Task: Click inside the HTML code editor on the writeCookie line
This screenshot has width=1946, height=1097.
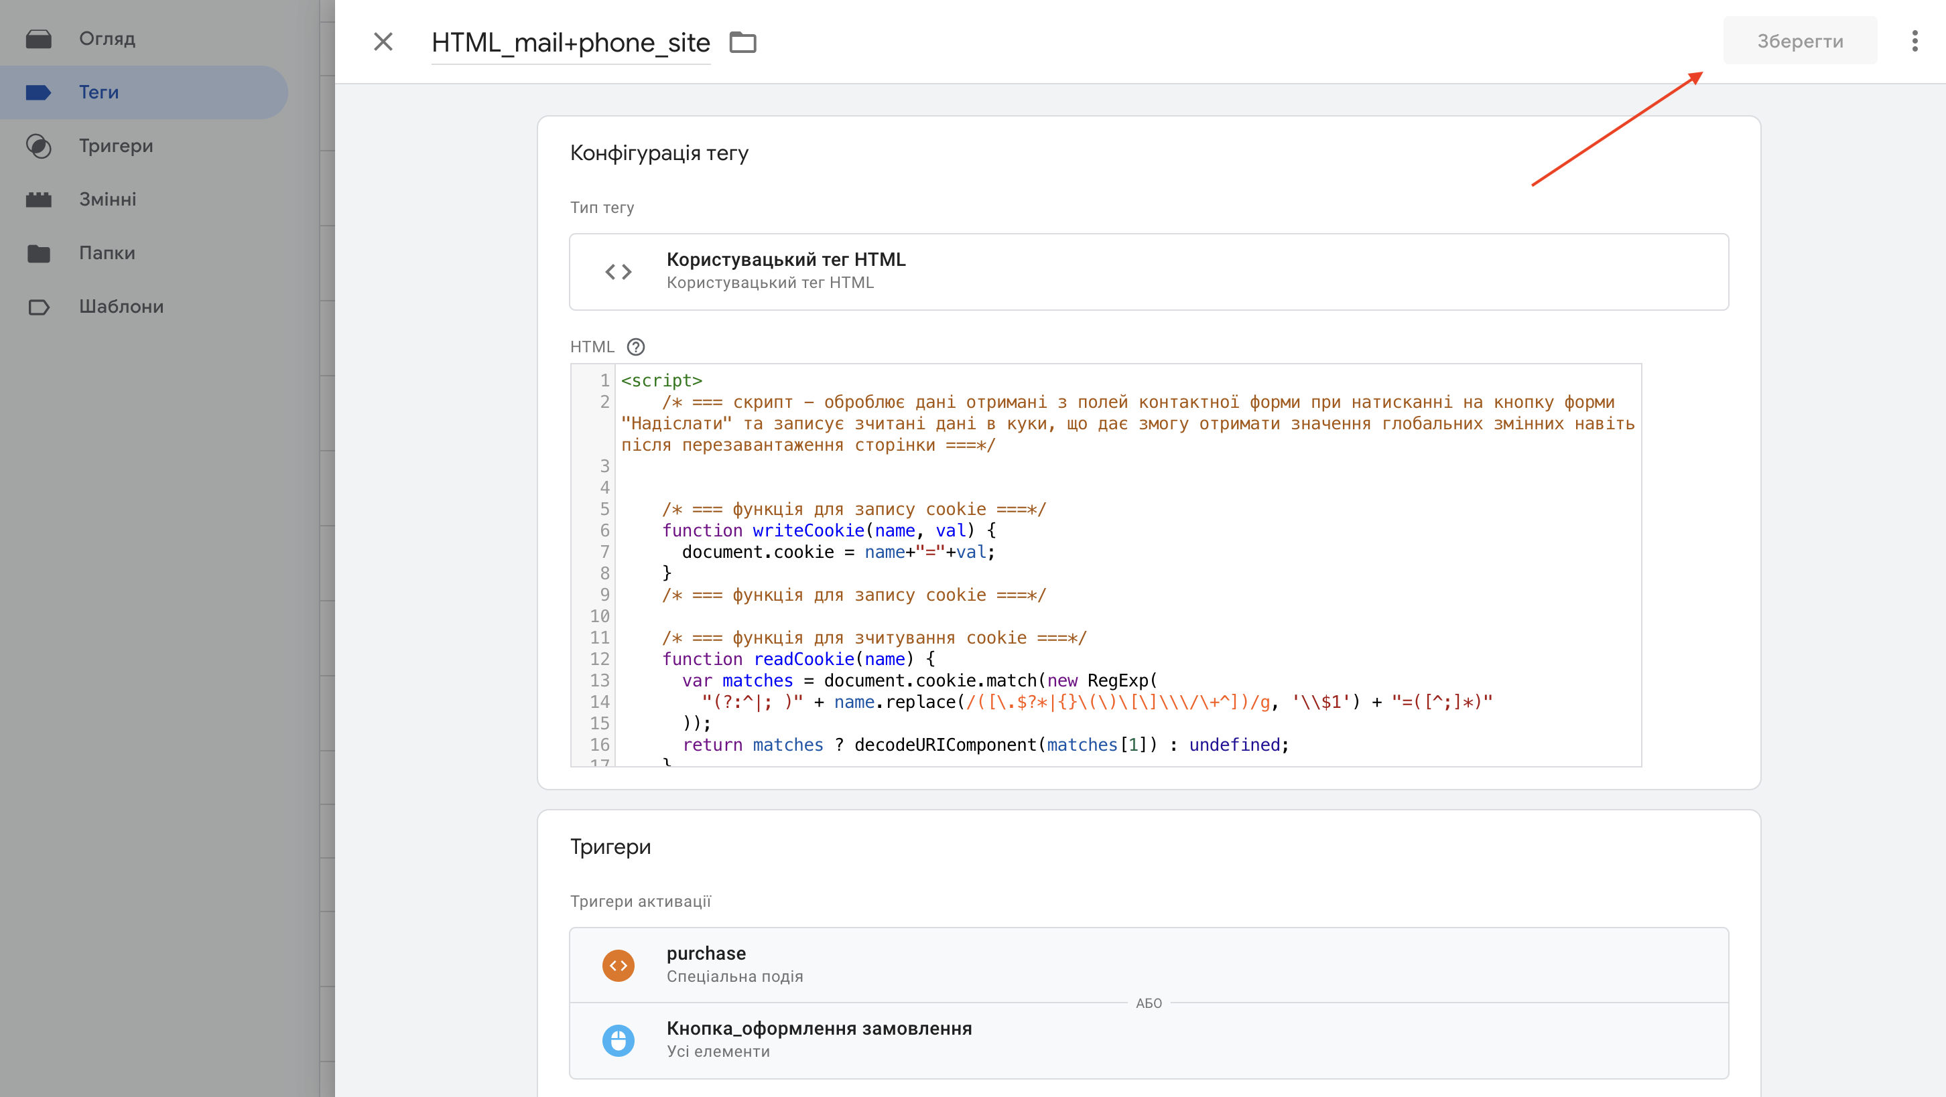Action: tap(829, 531)
